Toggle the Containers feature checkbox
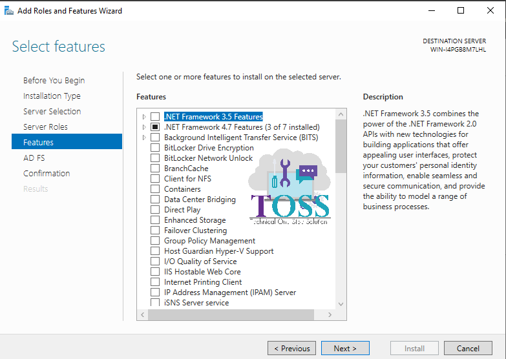The height and width of the screenshot is (359, 506). tap(155, 189)
